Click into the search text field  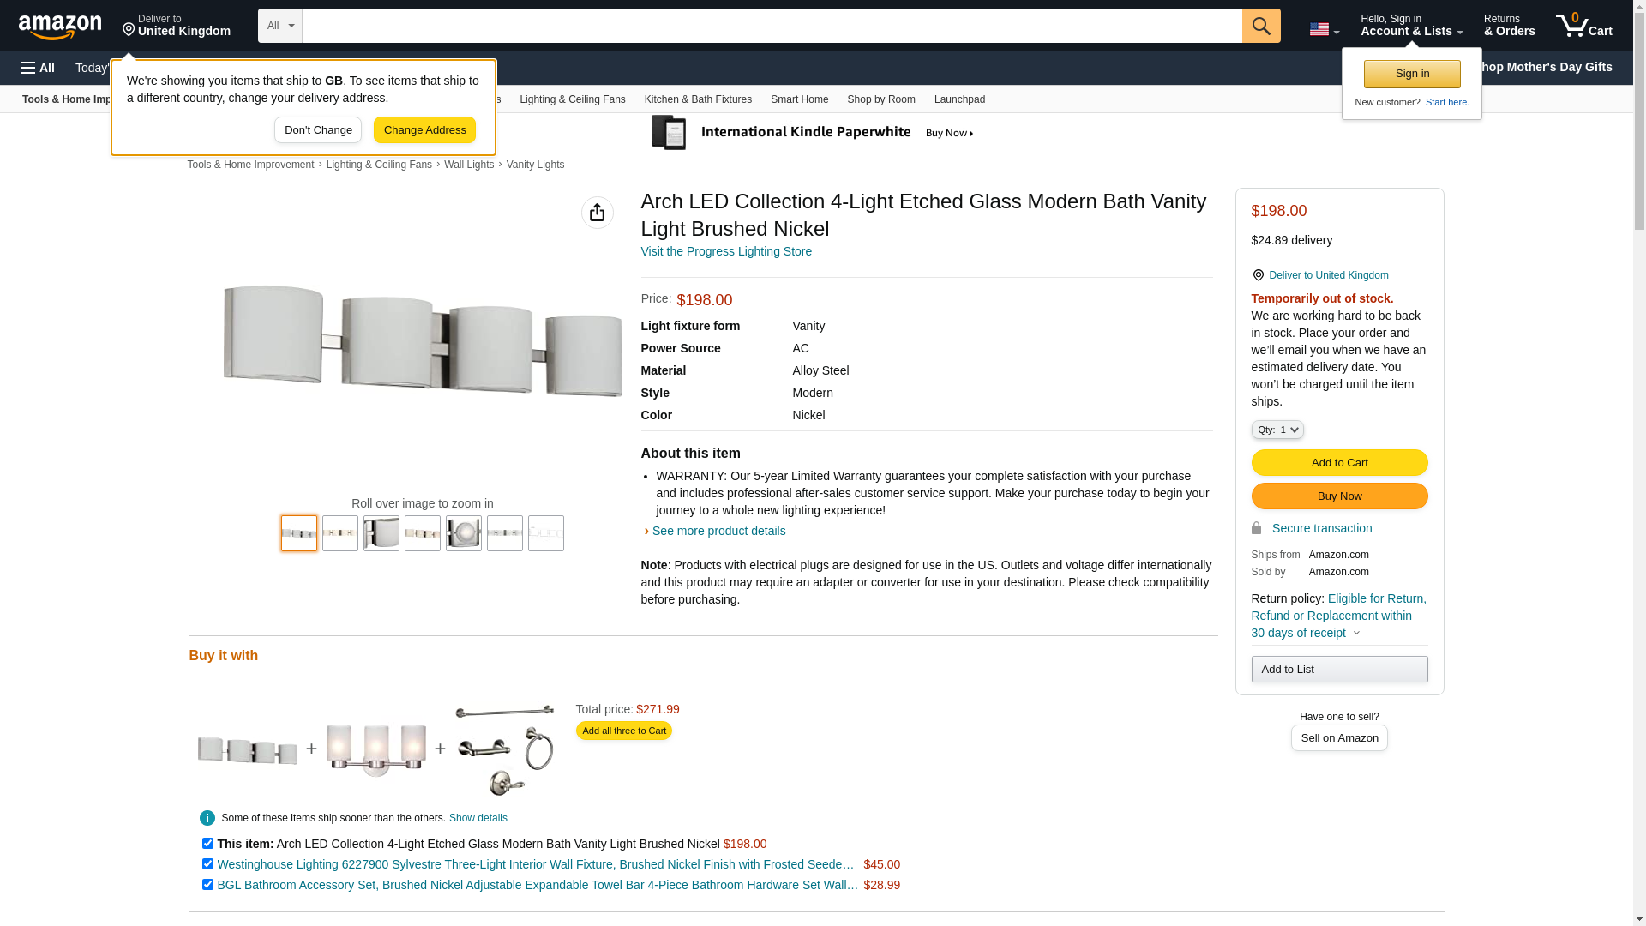[x=772, y=26]
